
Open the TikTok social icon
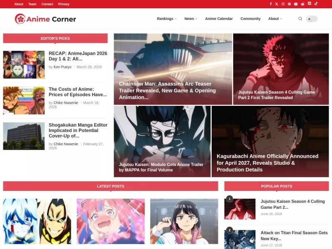pos(316,4)
